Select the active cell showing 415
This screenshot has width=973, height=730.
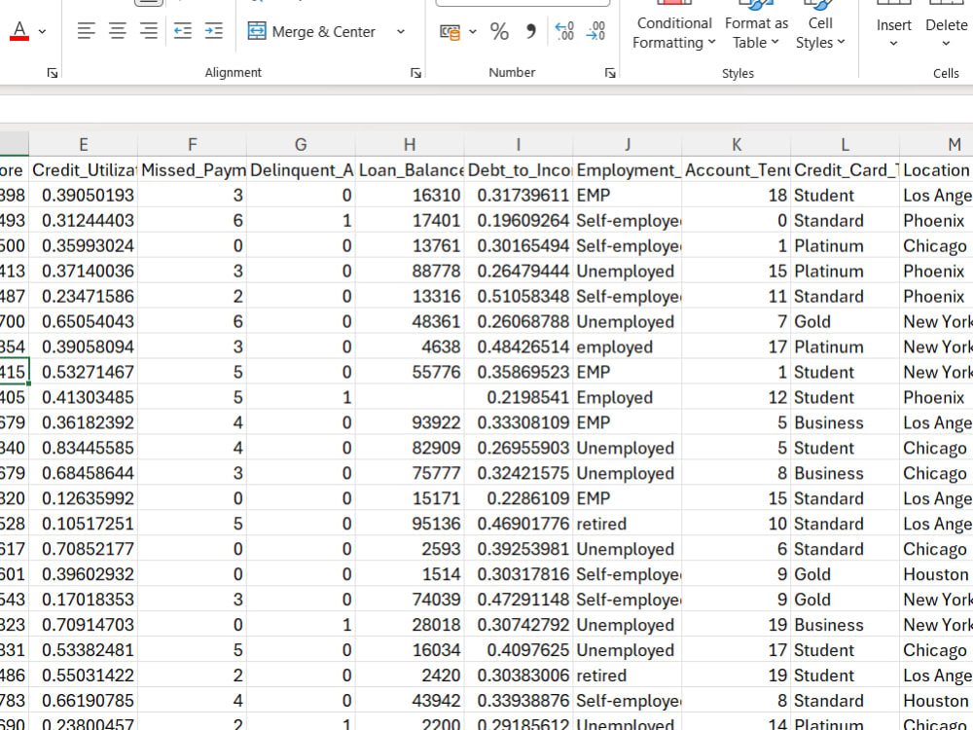14,372
